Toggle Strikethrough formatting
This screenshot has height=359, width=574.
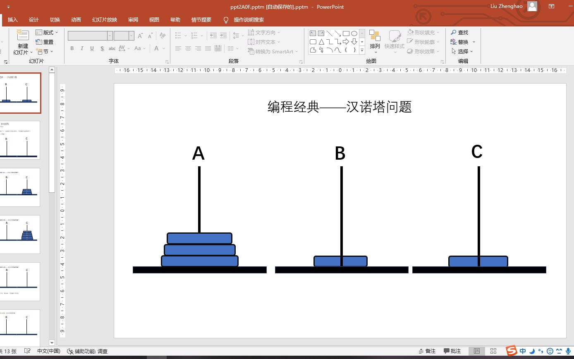pos(112,48)
